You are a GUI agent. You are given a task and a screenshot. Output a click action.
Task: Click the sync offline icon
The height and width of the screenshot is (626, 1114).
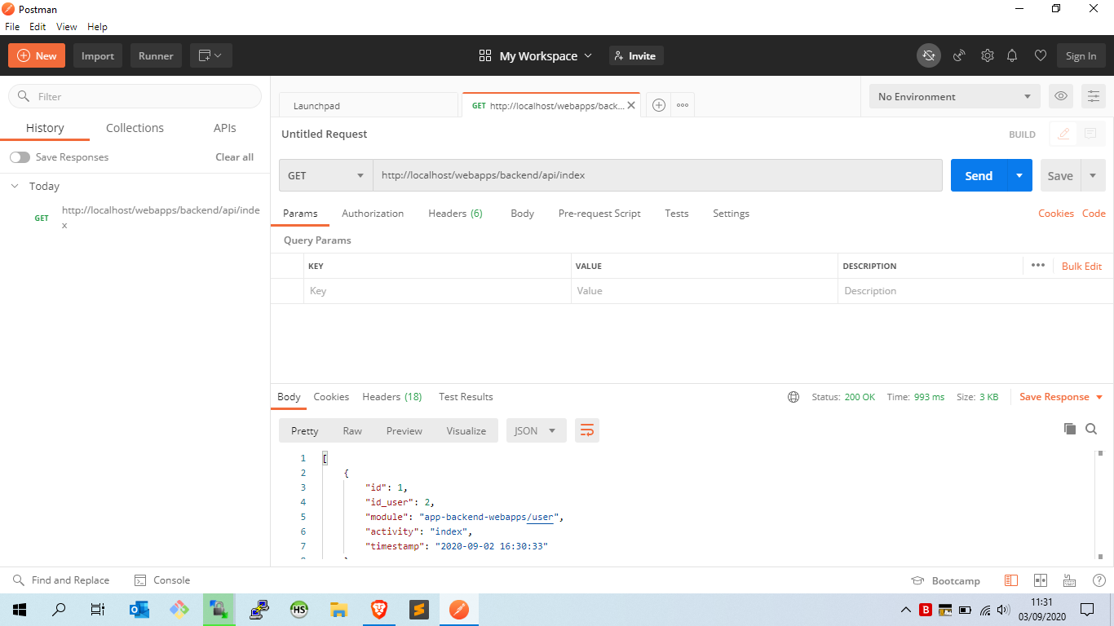928,55
